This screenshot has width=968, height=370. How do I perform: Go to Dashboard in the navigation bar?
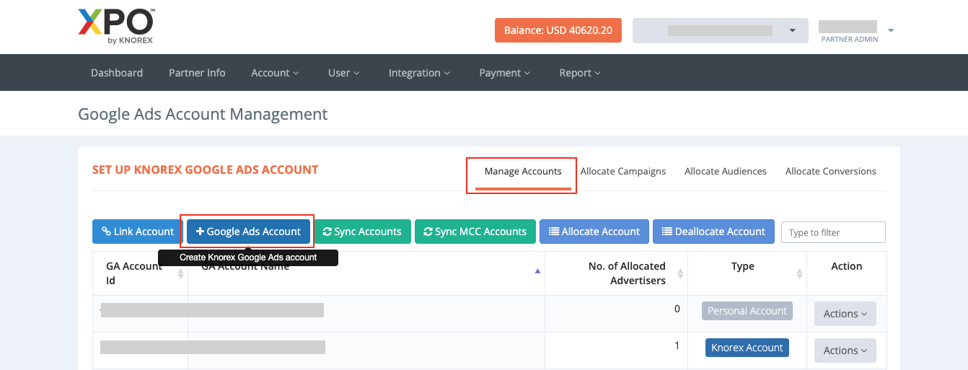pos(117,73)
